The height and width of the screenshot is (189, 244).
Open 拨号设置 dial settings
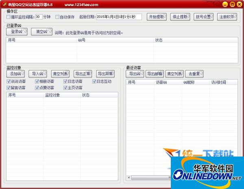tap(203, 17)
